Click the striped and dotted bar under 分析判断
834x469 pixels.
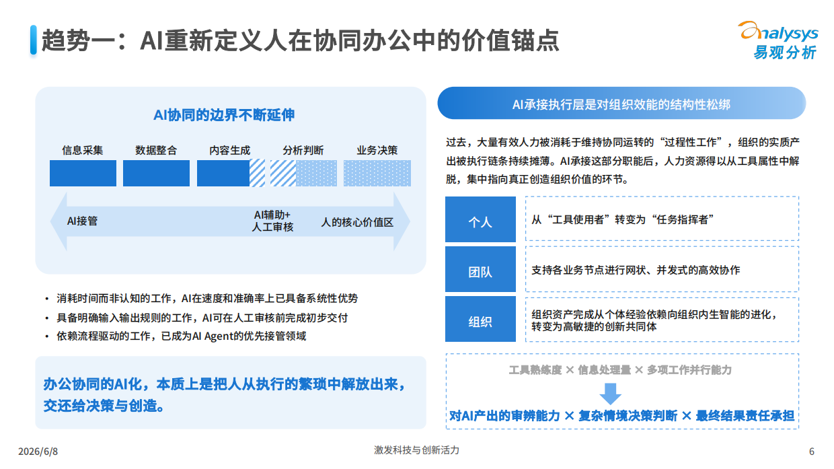304,173
